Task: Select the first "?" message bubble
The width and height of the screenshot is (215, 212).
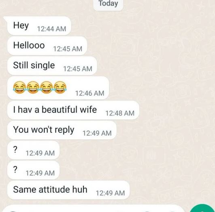Action: 33,150
